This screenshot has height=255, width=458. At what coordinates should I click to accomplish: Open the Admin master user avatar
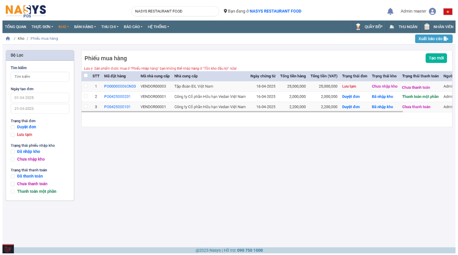(432, 11)
